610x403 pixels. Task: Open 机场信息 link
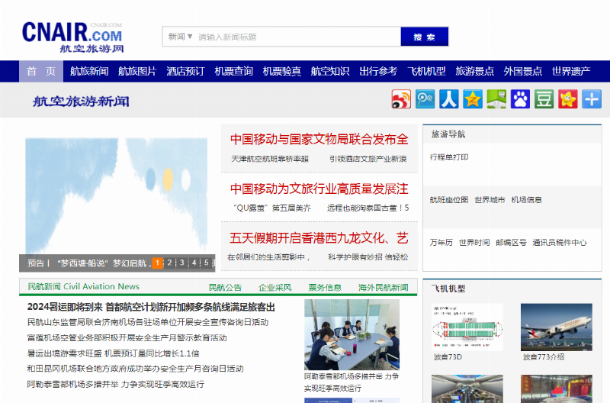[x=526, y=200]
